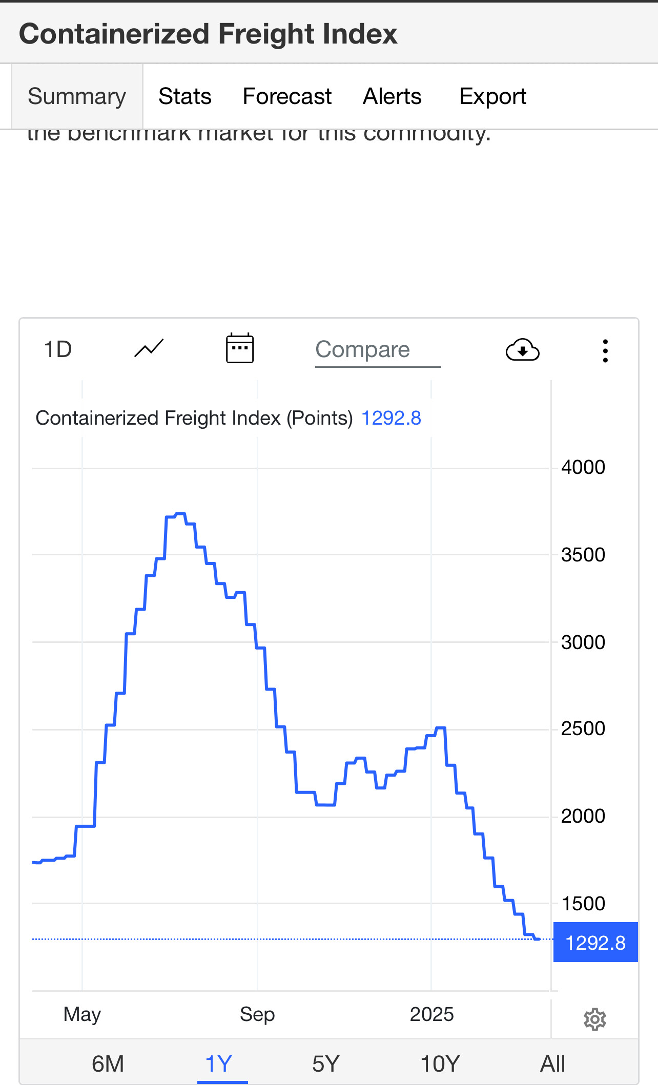658x1085 pixels.
Task: Click the chart peak near 3700 points
Action: (x=180, y=514)
